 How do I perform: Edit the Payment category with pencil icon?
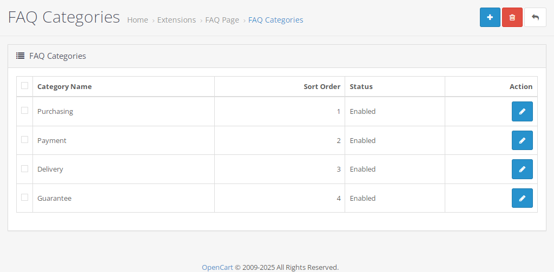coord(522,140)
